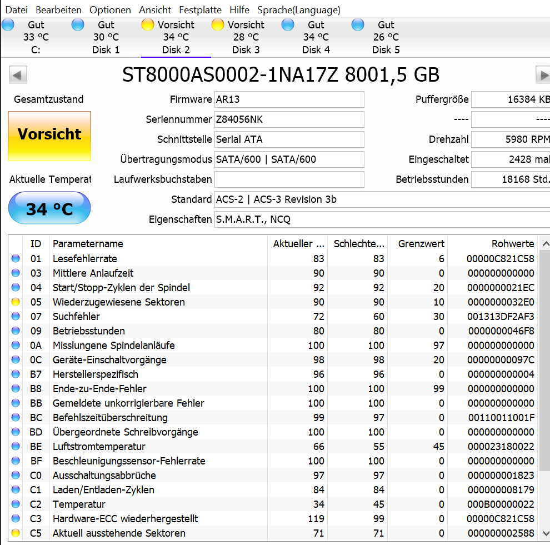The height and width of the screenshot is (545, 550).
Task: Click blue status orb for C: drive
Action: (8, 24)
